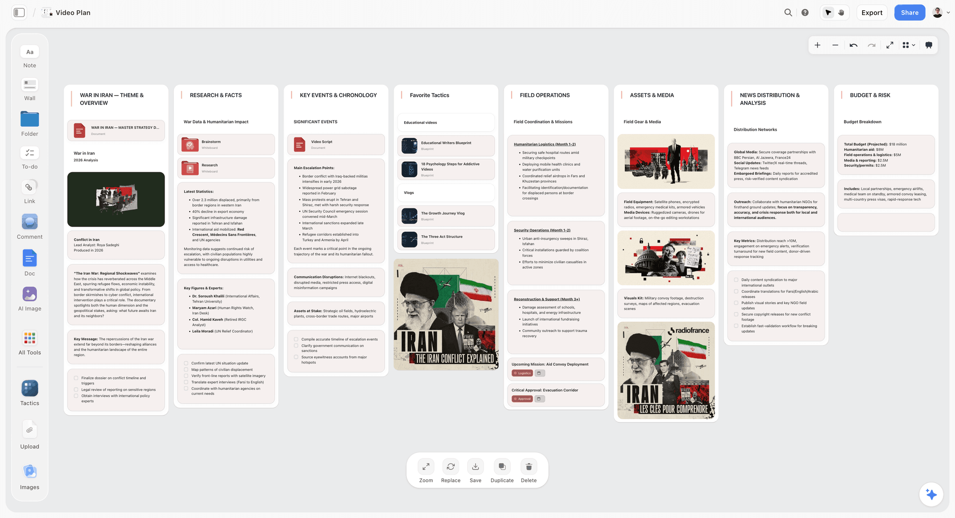This screenshot has height=518, width=955.
Task: Undo the last action
Action: point(853,45)
